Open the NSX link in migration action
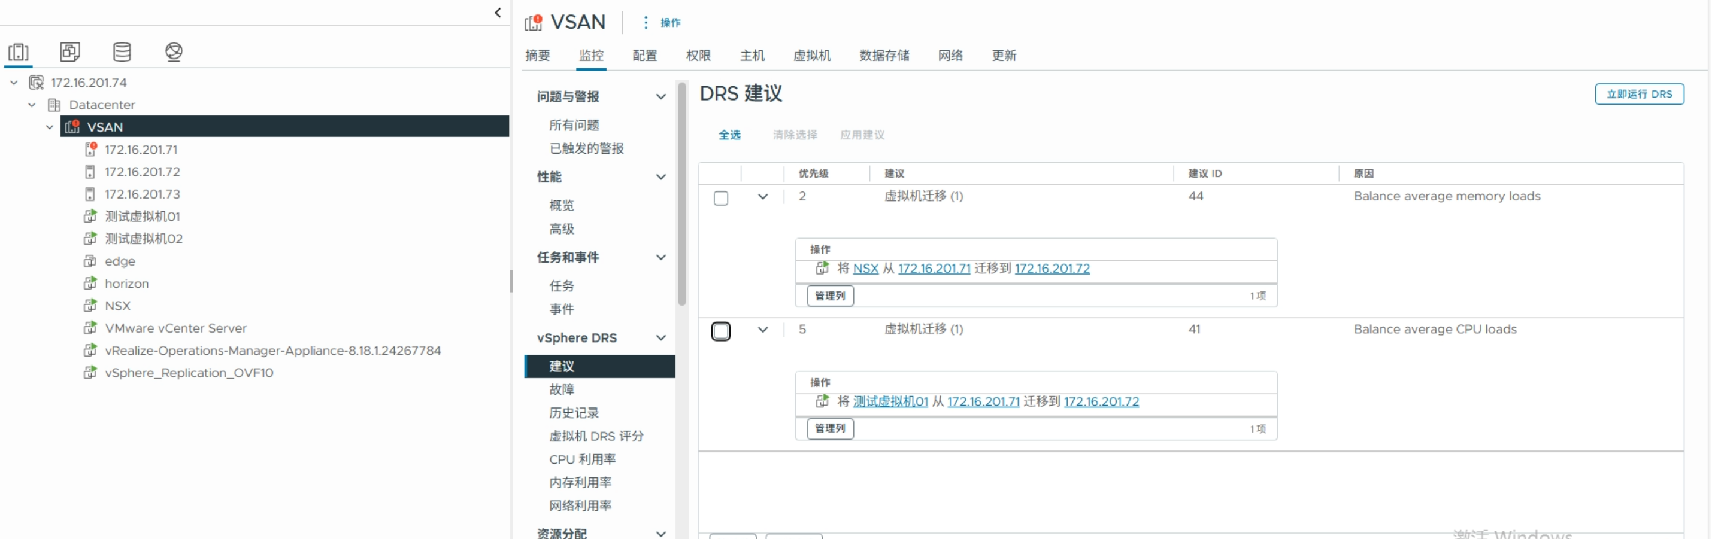 click(x=865, y=268)
